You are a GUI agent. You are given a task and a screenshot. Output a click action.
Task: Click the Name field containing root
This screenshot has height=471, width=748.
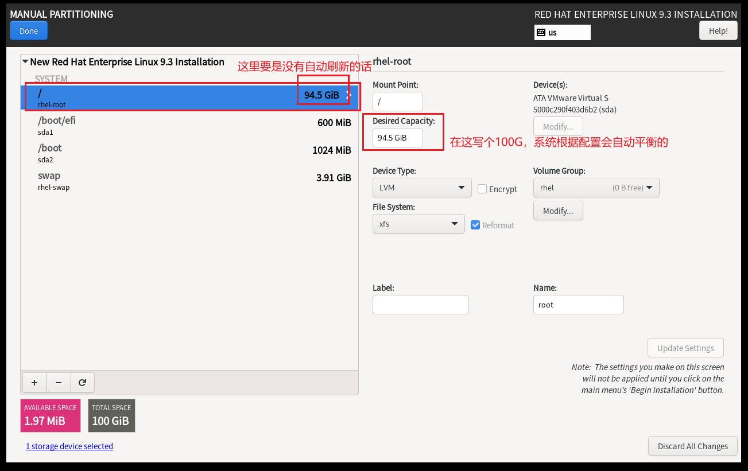tap(579, 305)
